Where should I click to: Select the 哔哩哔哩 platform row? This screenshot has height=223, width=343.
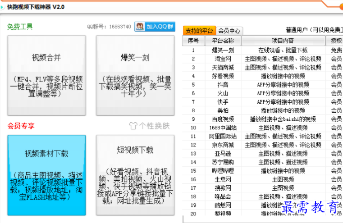(x=223, y=171)
